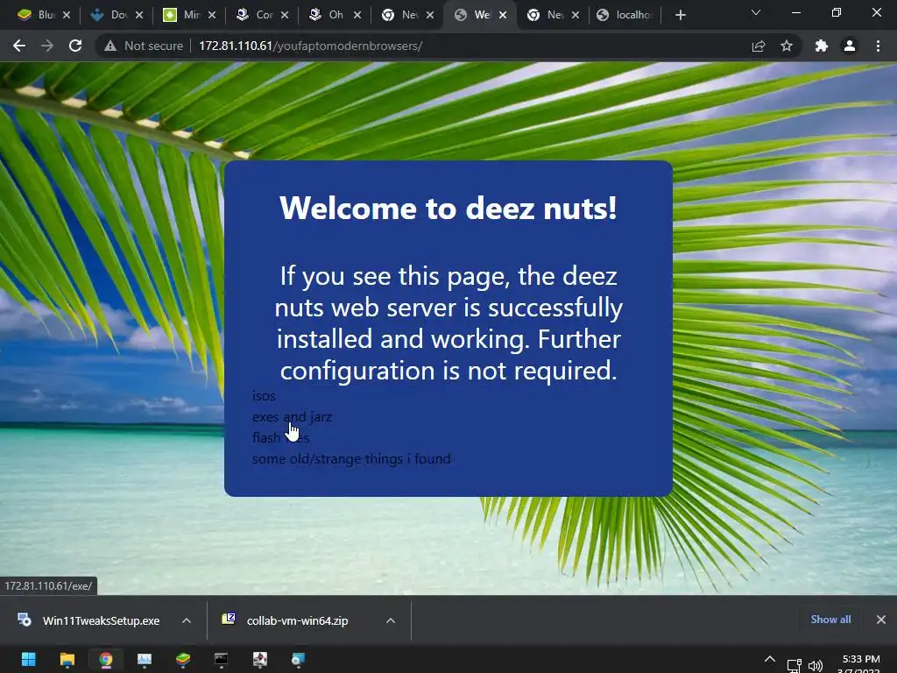The height and width of the screenshot is (673, 897).
Task: Close the Oh tab
Action: (357, 15)
